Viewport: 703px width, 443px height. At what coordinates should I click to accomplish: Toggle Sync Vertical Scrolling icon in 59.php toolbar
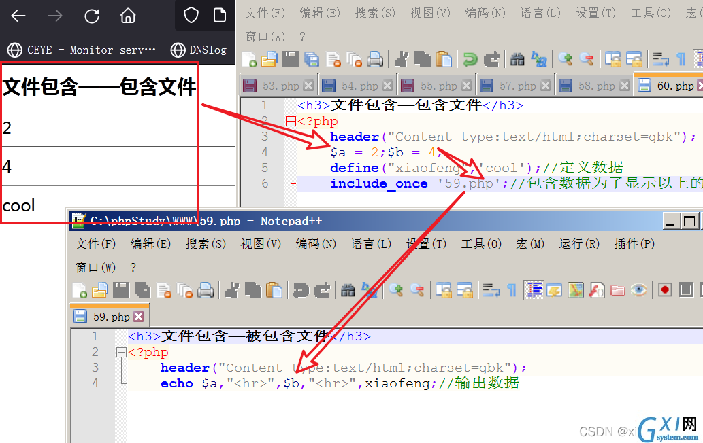(444, 290)
